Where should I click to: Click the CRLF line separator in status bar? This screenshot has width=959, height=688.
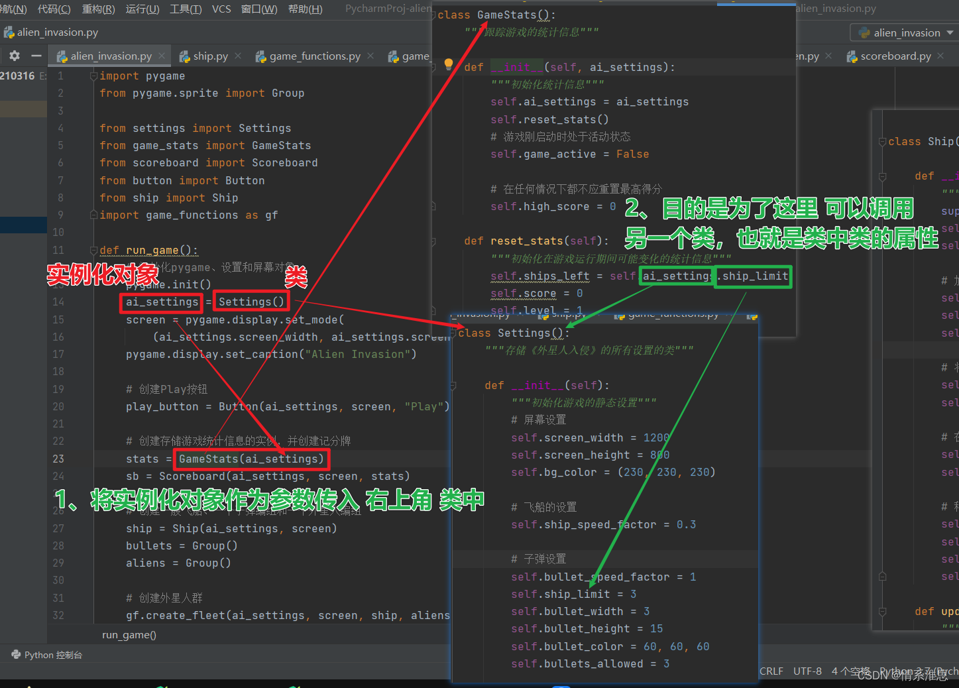point(771,671)
